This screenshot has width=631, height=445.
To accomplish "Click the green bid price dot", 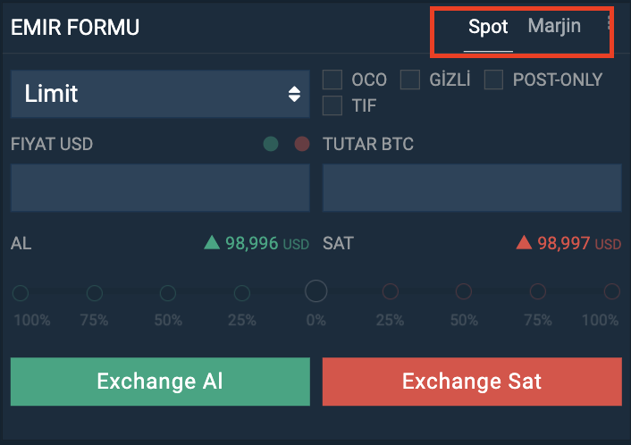I will (x=271, y=144).
